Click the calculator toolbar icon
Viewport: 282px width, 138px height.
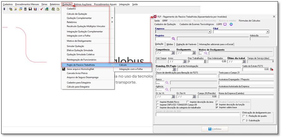pos(25,9)
